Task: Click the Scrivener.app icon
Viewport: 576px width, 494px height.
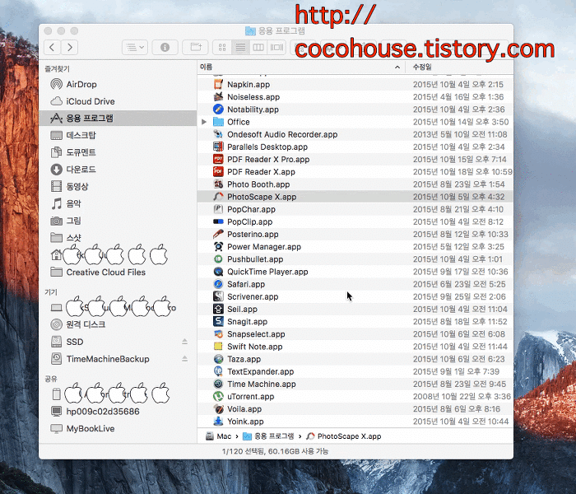Action: (218, 296)
